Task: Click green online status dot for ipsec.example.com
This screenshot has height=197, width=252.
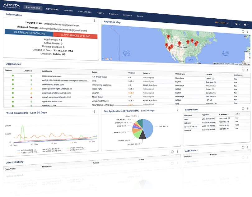Action: pos(13,76)
